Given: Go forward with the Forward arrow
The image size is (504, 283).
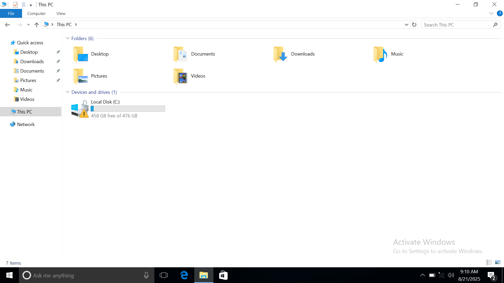Looking at the screenshot, I should point(19,25).
